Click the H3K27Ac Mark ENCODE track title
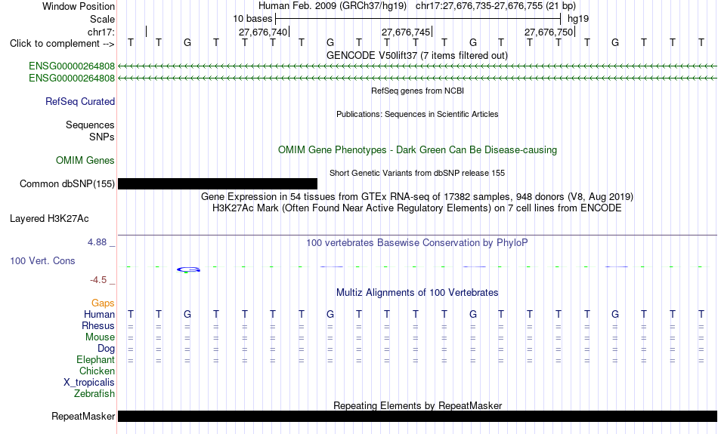This screenshot has width=718, height=434. point(417,208)
